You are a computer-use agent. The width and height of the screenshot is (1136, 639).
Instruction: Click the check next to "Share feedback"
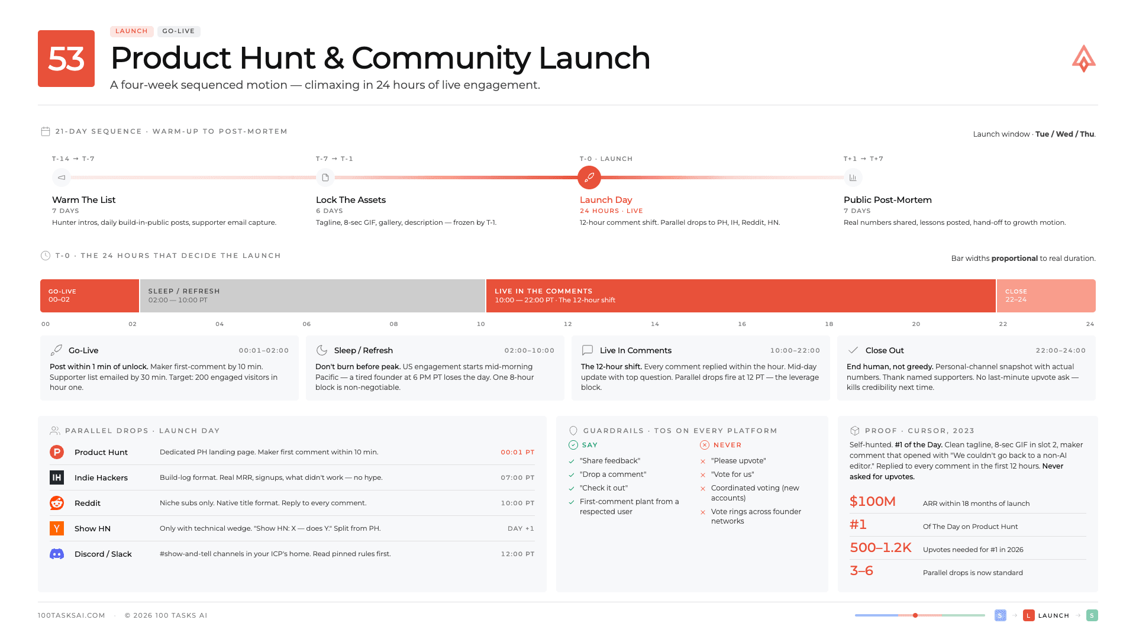coord(572,461)
